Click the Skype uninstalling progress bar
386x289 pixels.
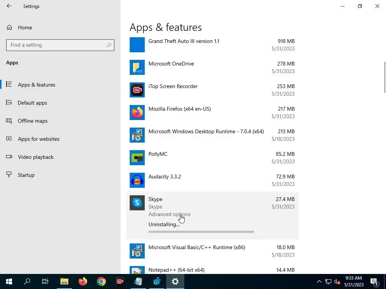(x=201, y=232)
